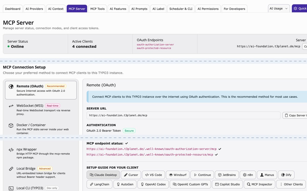The height and width of the screenshot is (191, 307).
Task: Choose the Windsurf setup guide
Action: tap(178, 175)
